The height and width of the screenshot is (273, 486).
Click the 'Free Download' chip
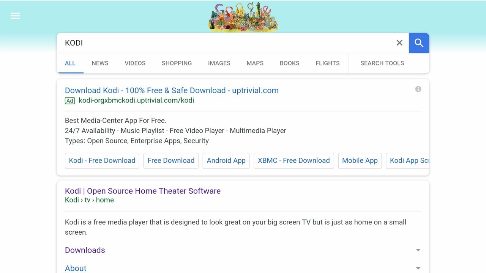171,160
